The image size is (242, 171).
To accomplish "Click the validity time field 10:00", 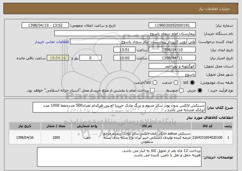I will pyautogui.click(x=124, y=58).
